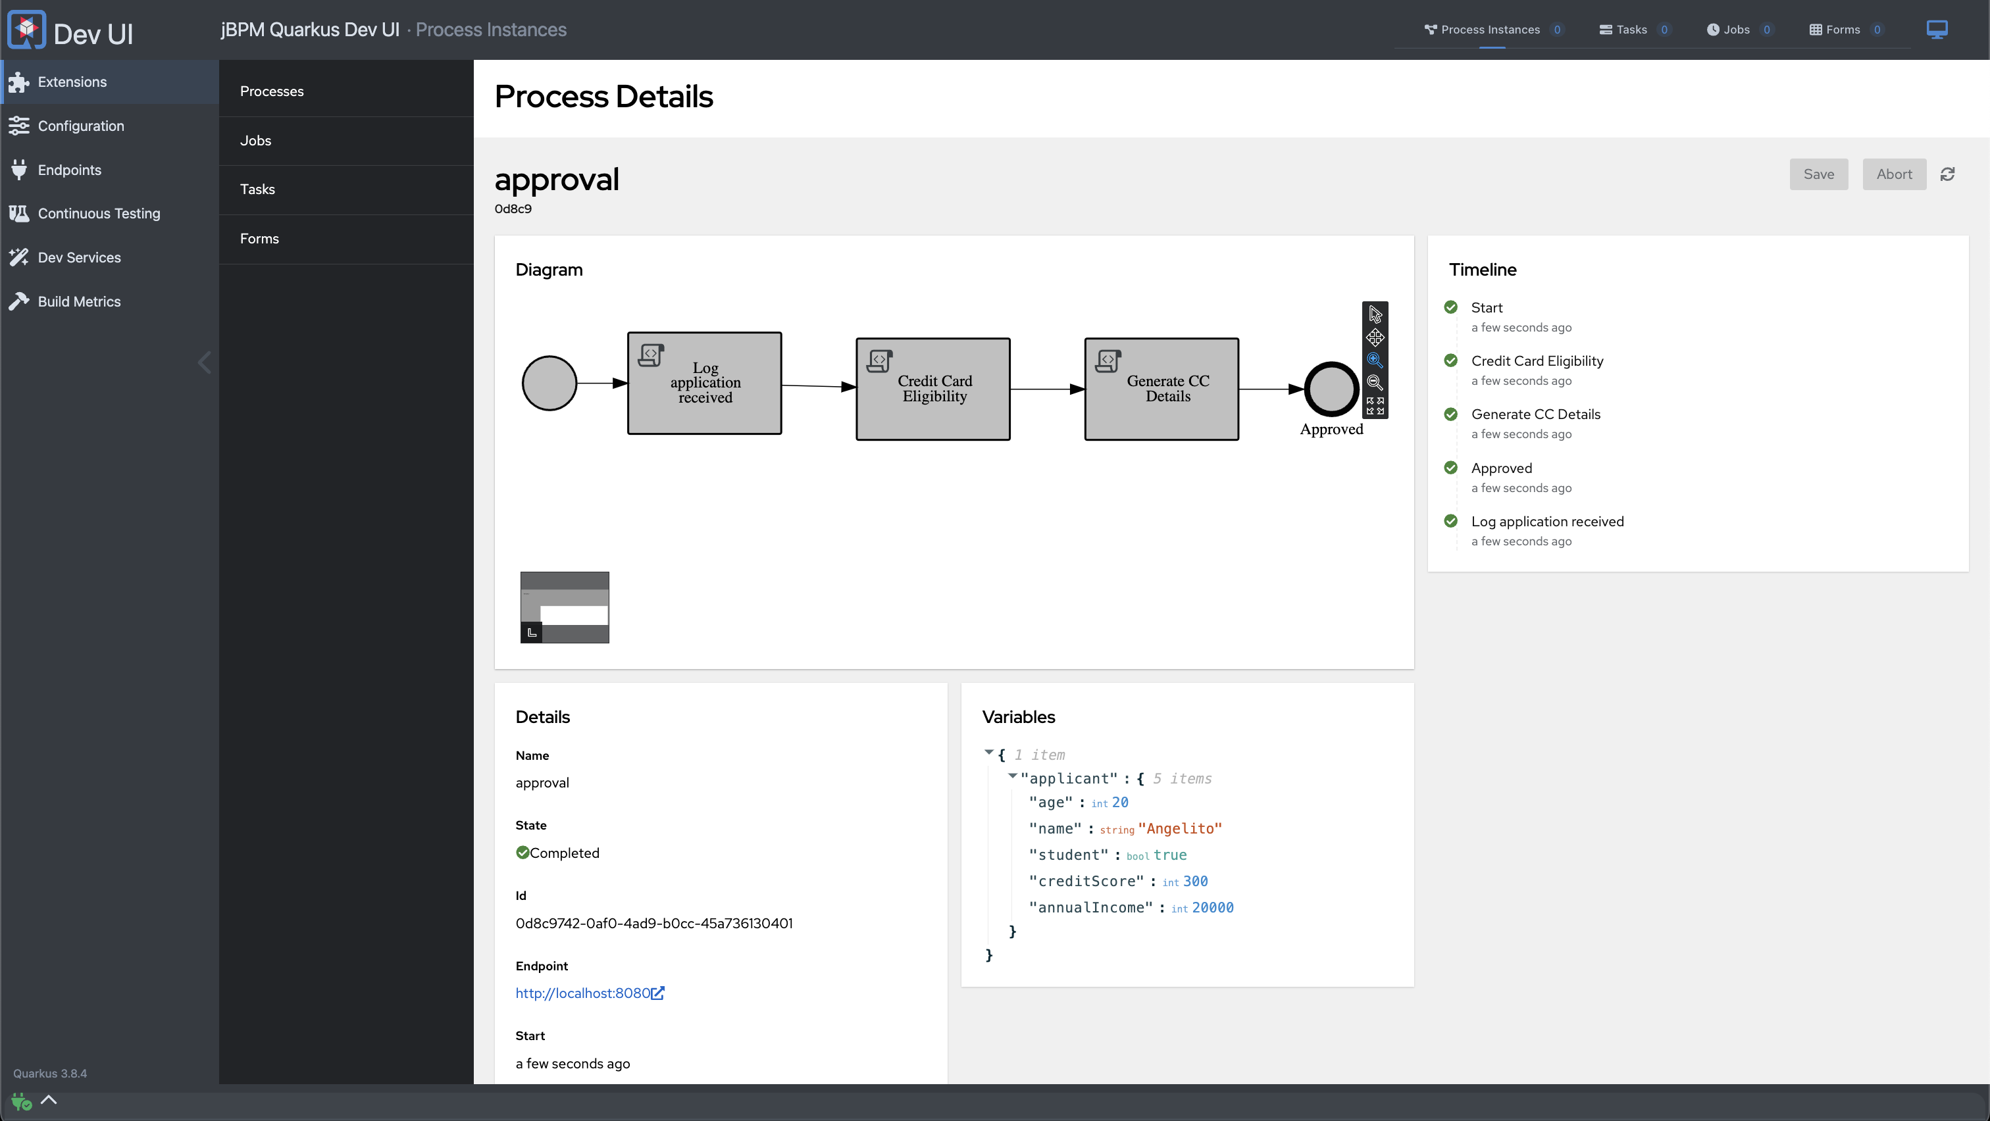Click the Endpoints plug icon
The height and width of the screenshot is (1121, 1990).
[18, 170]
